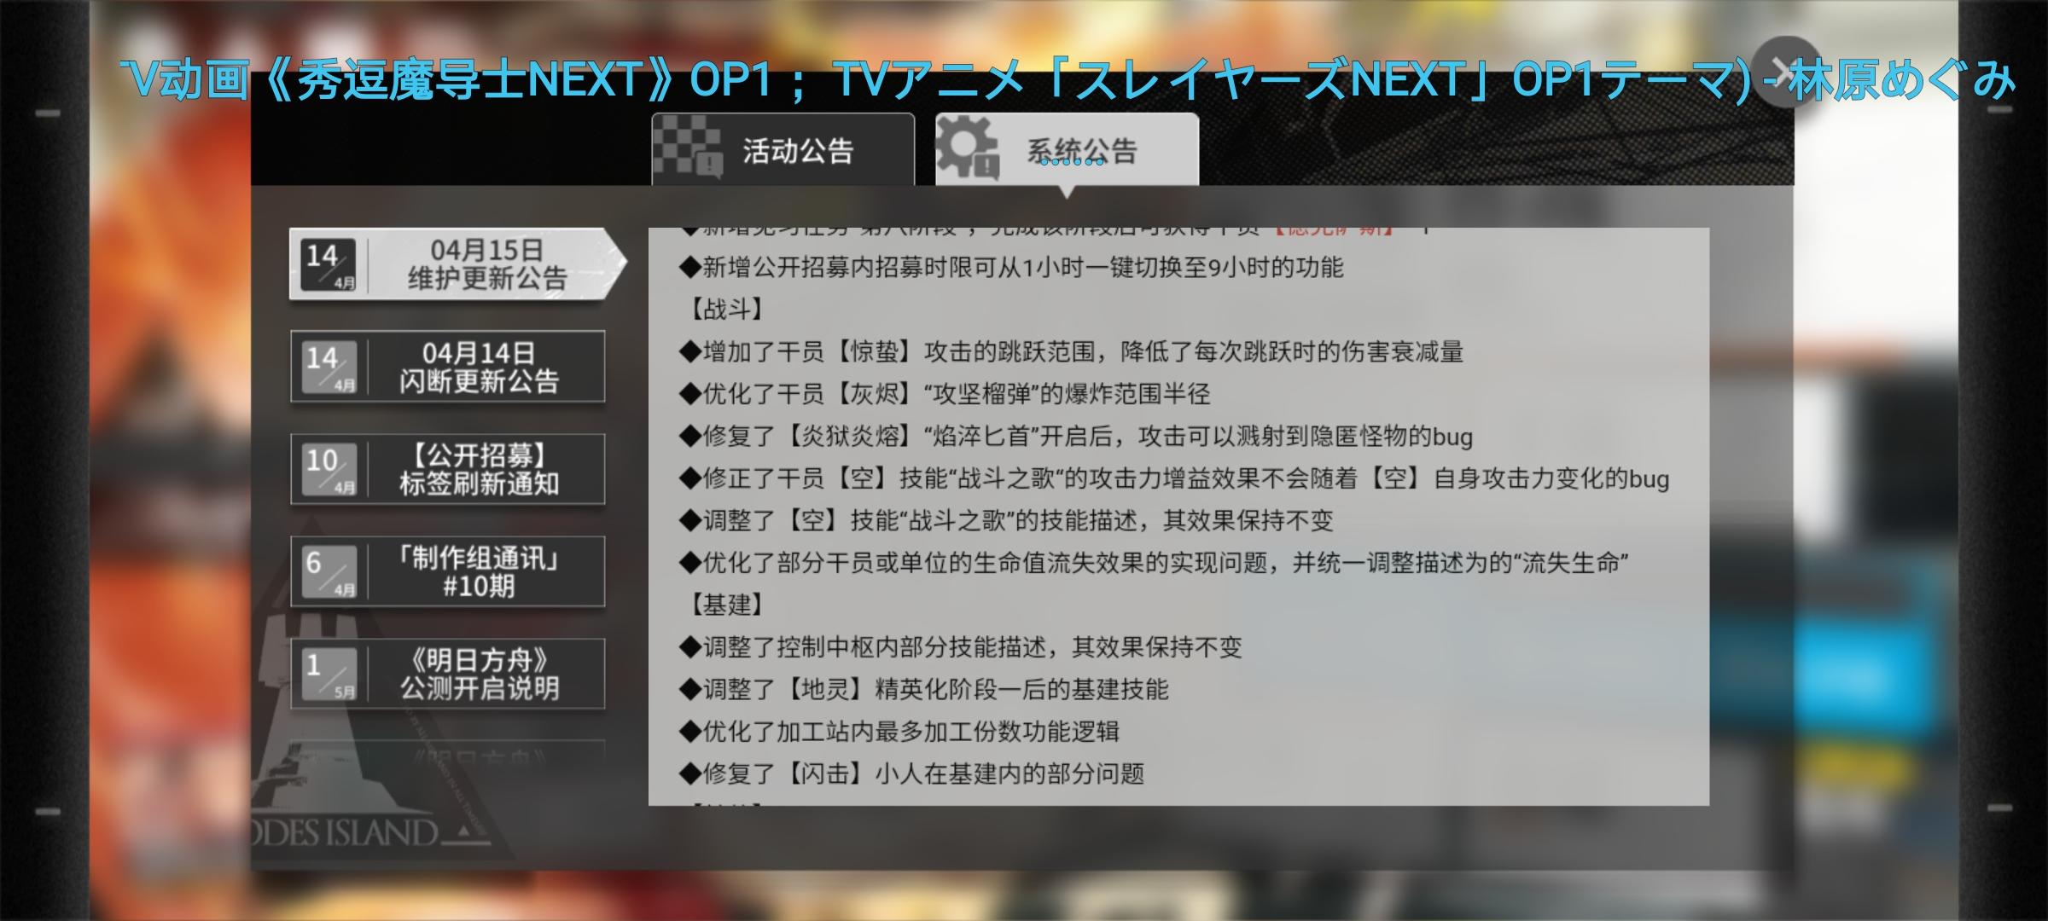This screenshot has width=2048, height=921.
Task: Click the 【战斗】 section header
Action: 725,309
